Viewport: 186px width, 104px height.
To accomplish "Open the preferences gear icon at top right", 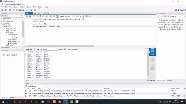I will click(176, 10).
